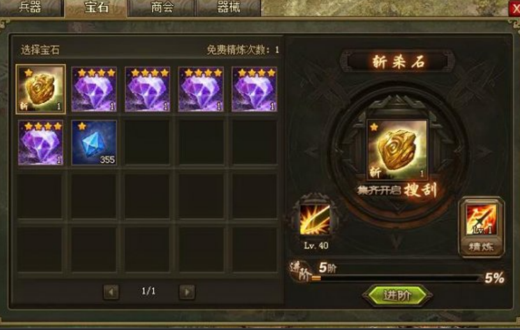Click the first empty inventory slot after the blue gem
The width and height of the screenshot is (520, 330).
point(148,142)
